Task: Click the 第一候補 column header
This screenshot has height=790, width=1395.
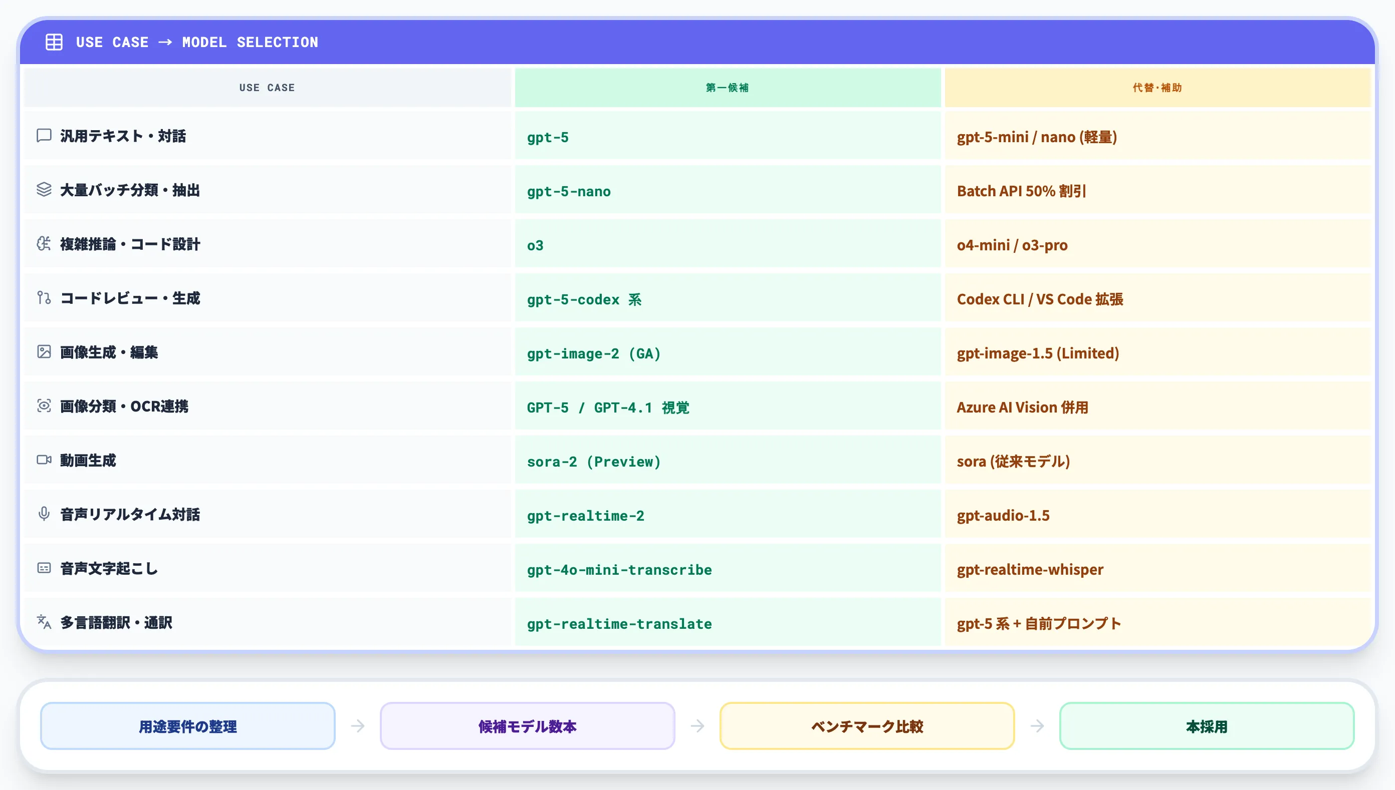Action: coord(728,87)
